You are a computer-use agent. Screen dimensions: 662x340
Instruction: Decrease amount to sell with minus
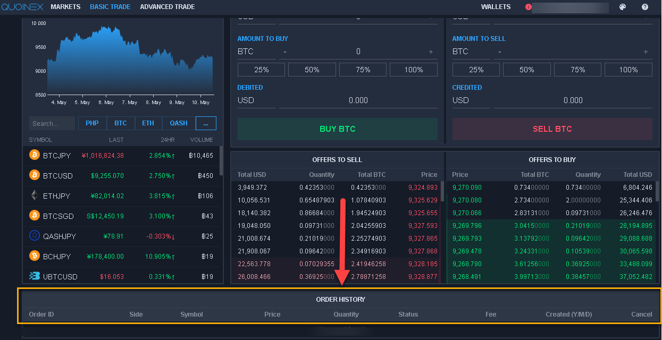[500, 52]
